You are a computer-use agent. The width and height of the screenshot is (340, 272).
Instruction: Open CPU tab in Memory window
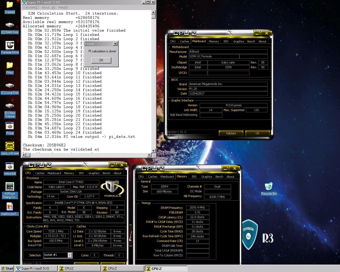pos(141,177)
